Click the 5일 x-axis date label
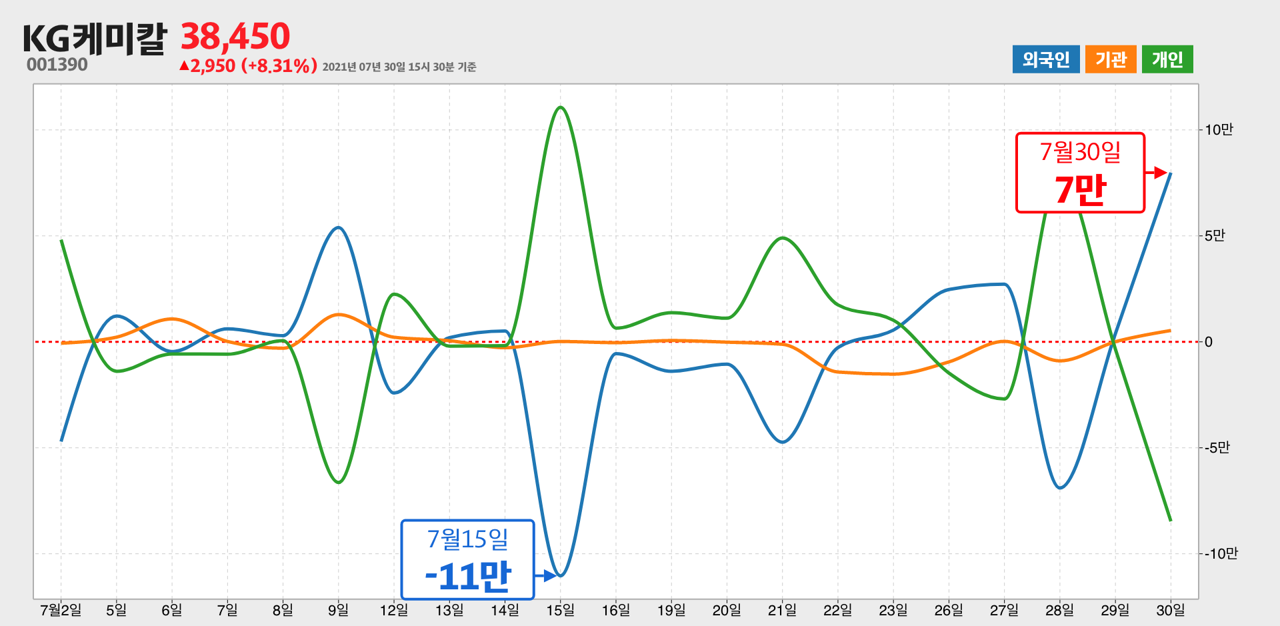1280x626 pixels. (116, 610)
